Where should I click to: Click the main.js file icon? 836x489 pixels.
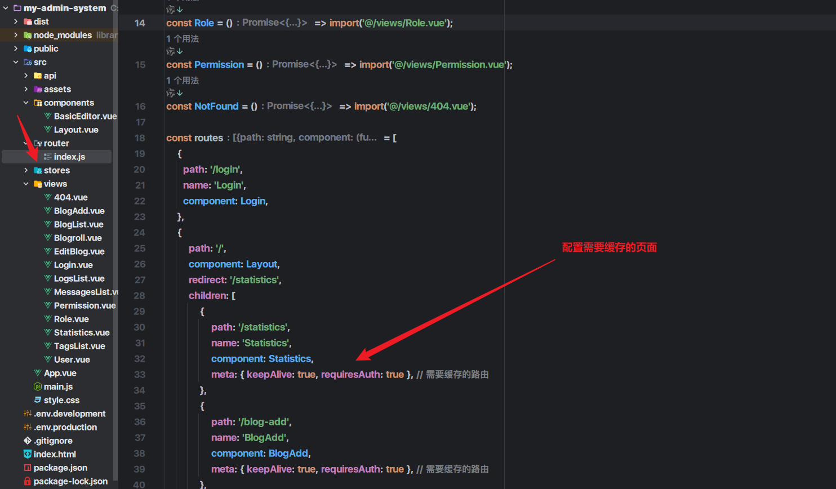pyautogui.click(x=38, y=386)
